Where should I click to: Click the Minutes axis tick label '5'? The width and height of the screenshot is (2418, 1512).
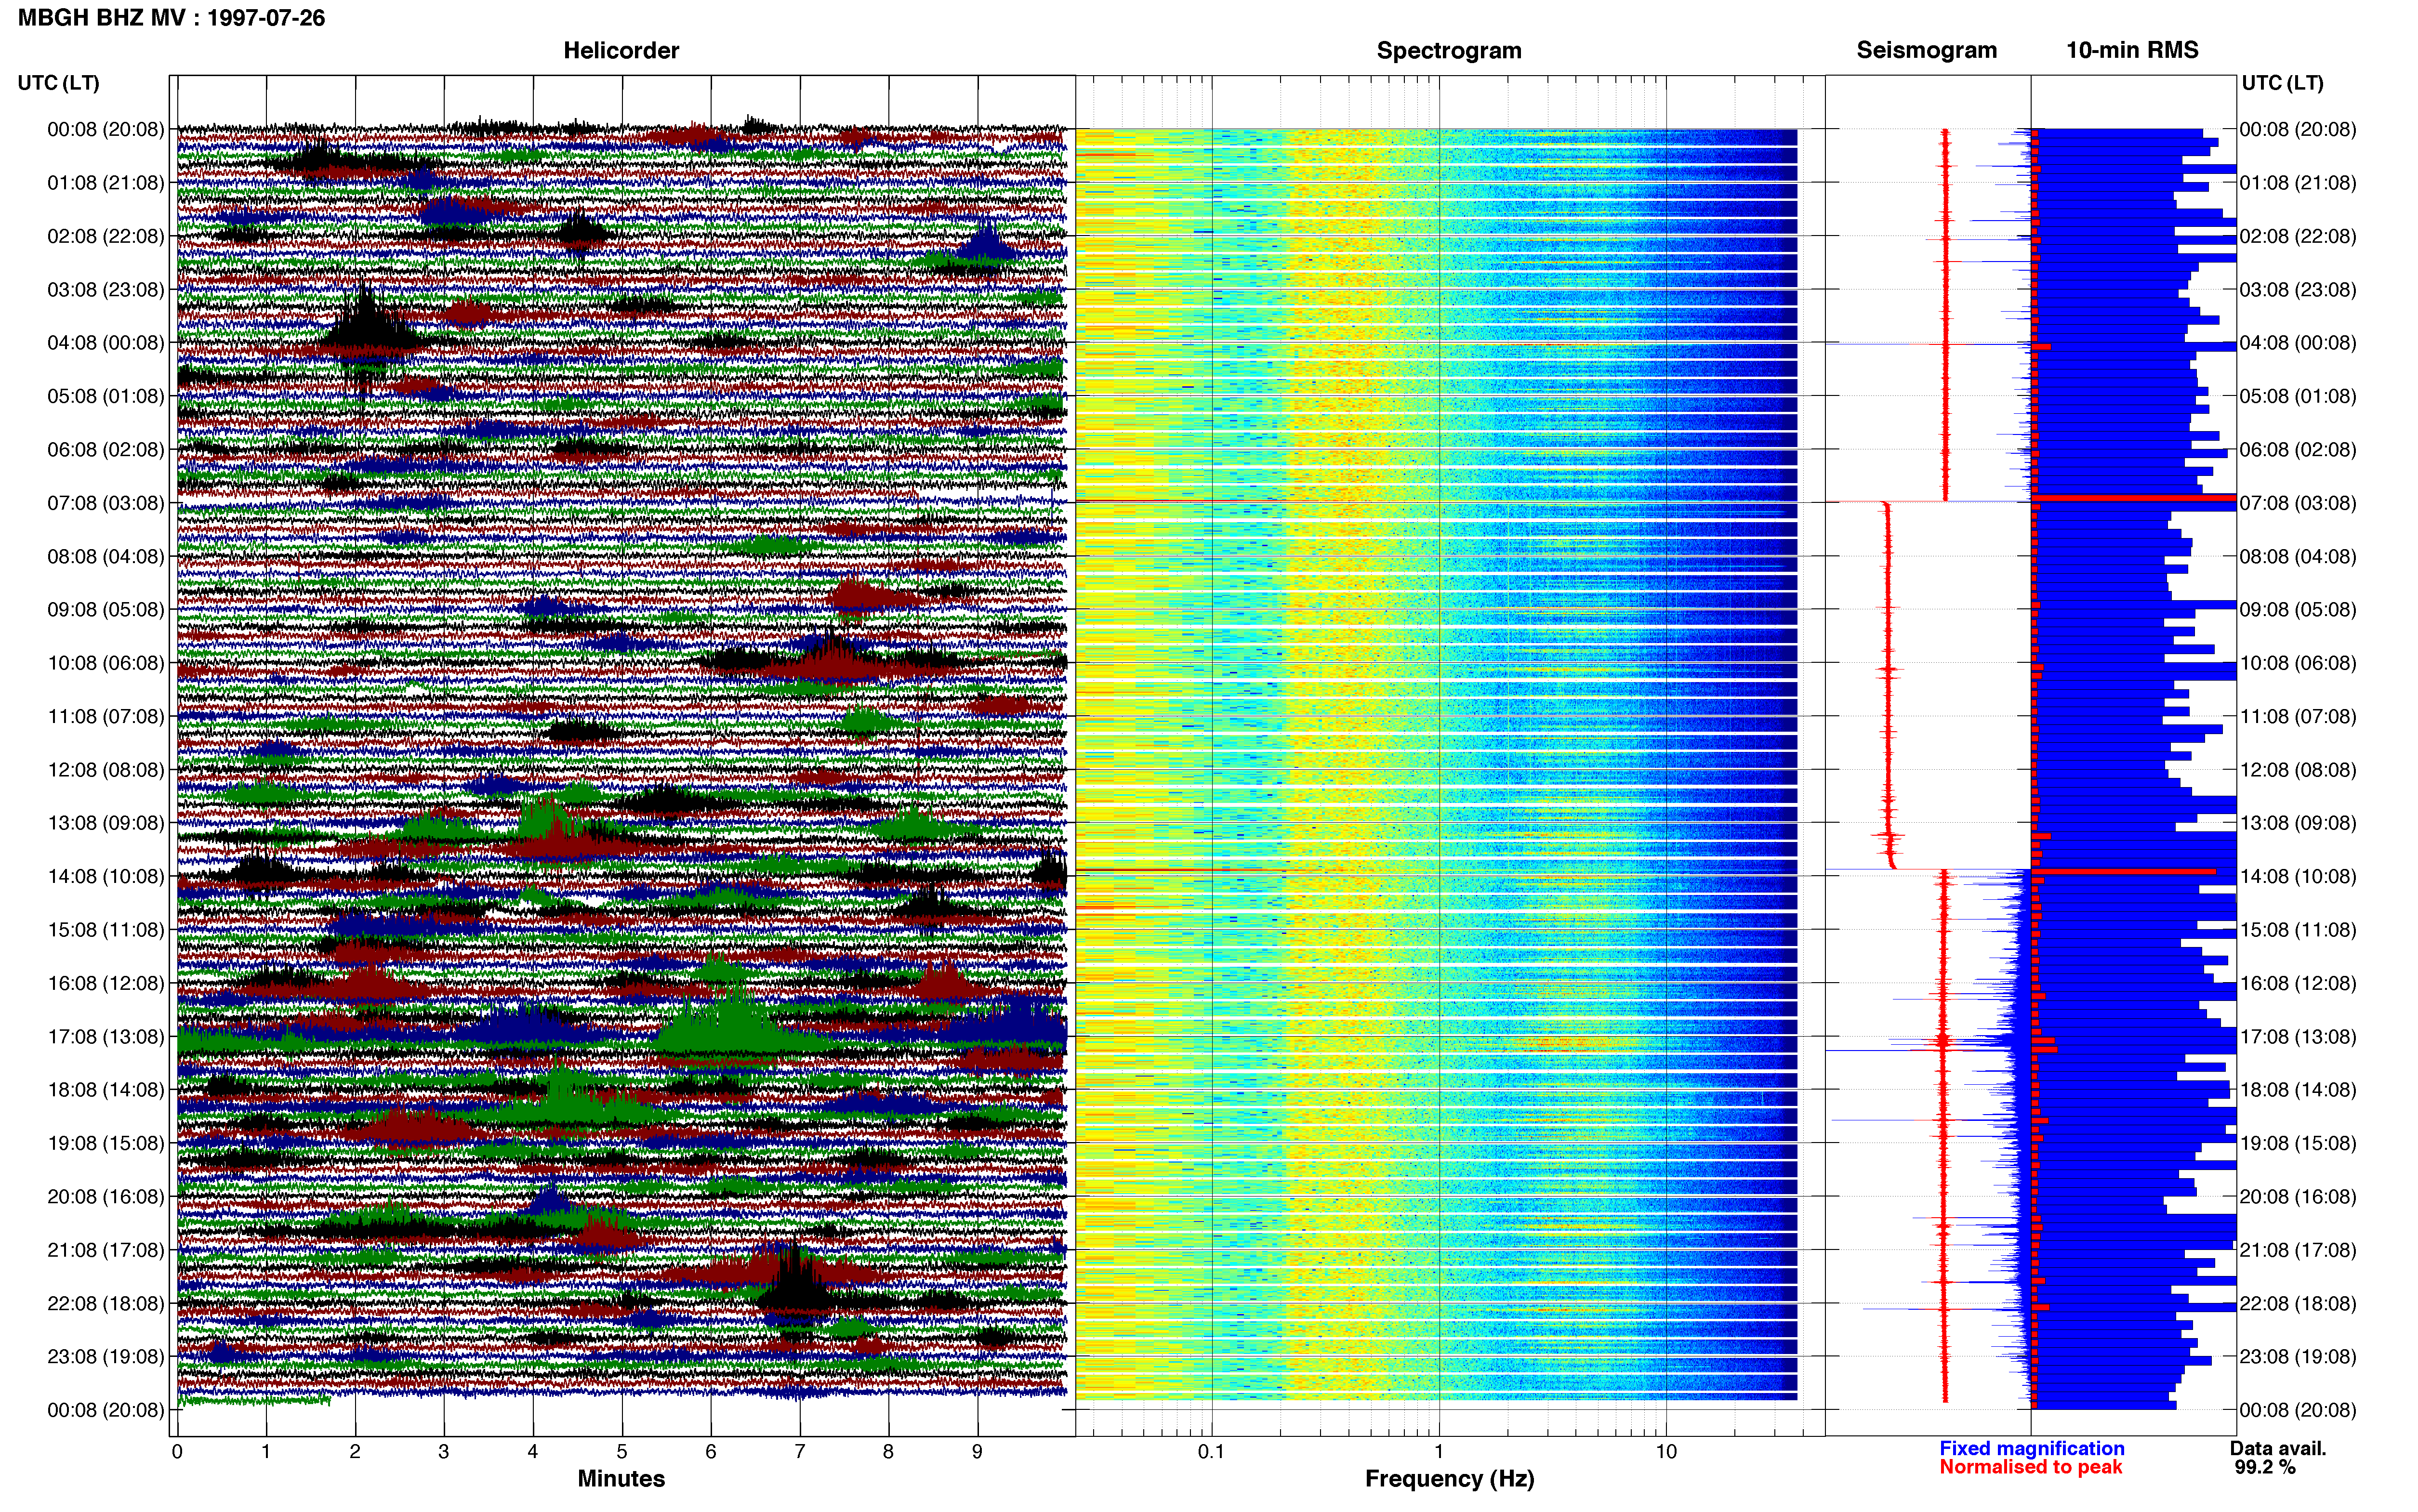pos(622,1452)
